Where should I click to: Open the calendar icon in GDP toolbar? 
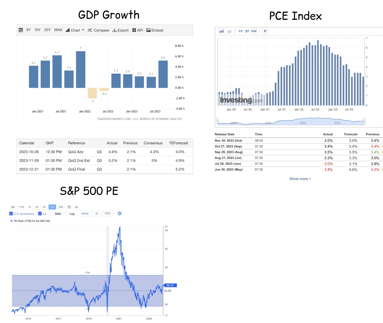(x=21, y=30)
